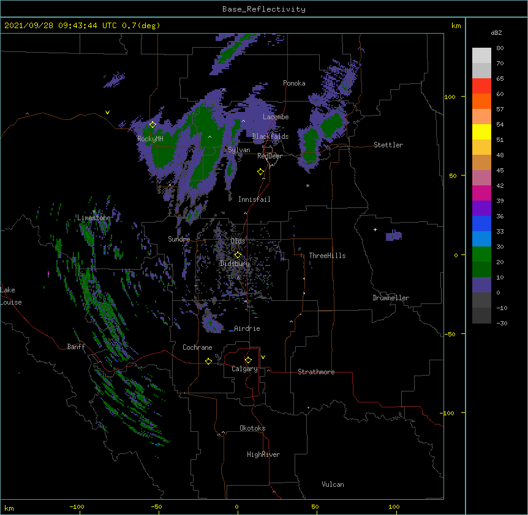Click the 80 value on dBZ scale
Image resolution: width=528 pixels, height=515 pixels.
[500, 48]
